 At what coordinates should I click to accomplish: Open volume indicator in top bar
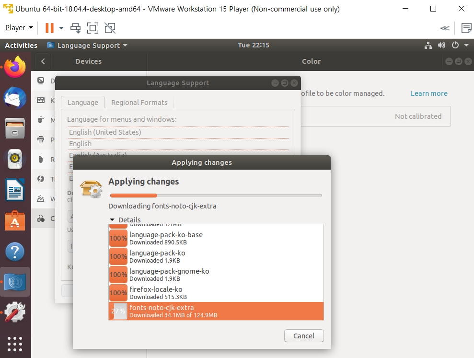pos(442,46)
